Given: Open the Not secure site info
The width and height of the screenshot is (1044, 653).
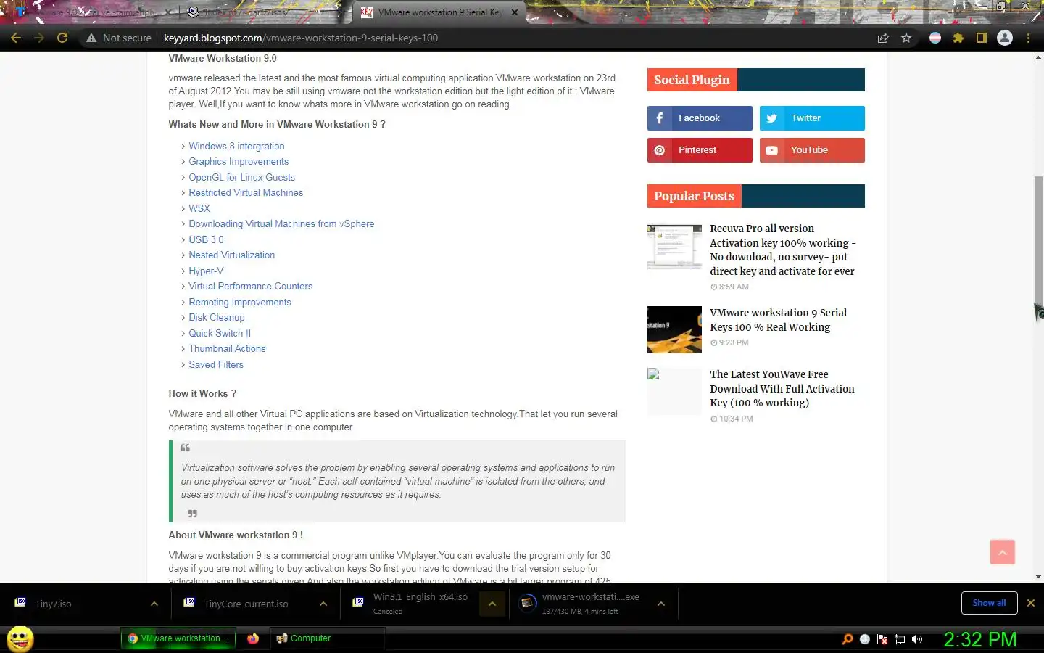Looking at the screenshot, I should click(119, 38).
